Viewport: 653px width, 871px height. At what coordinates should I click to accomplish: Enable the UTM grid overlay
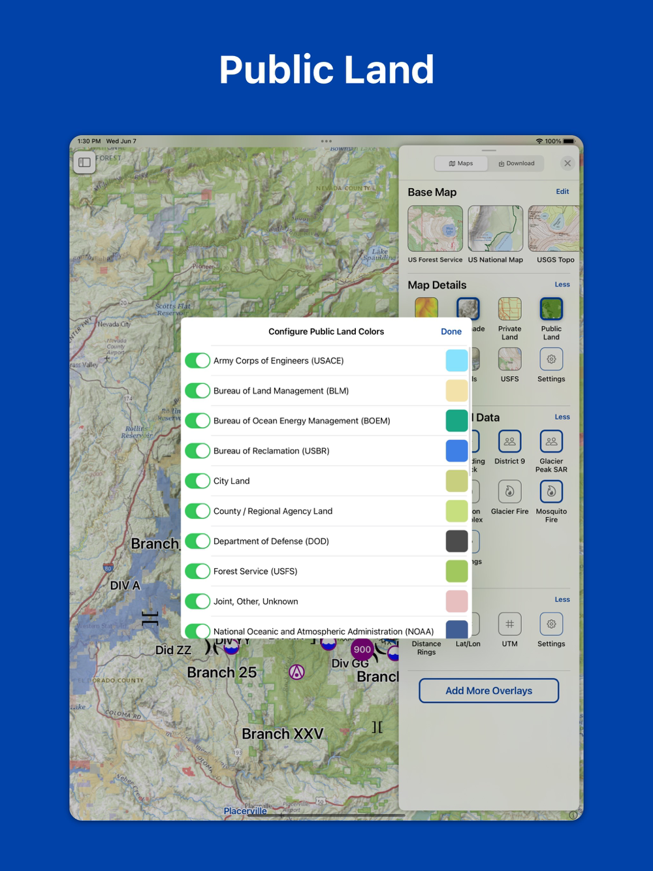pos(509,624)
